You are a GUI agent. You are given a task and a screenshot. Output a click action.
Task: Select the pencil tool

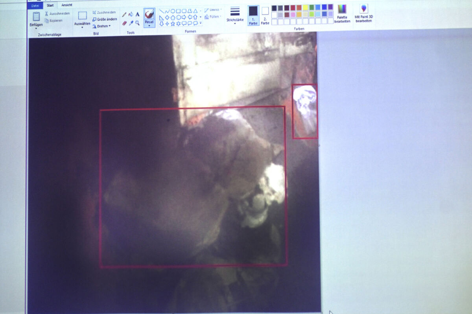124,15
